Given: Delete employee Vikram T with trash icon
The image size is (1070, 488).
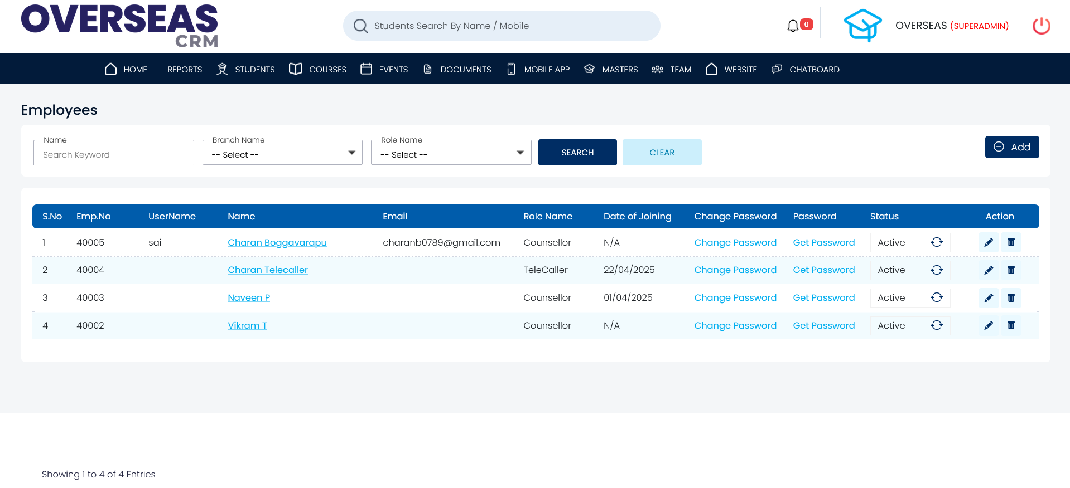Looking at the screenshot, I should 1011,325.
